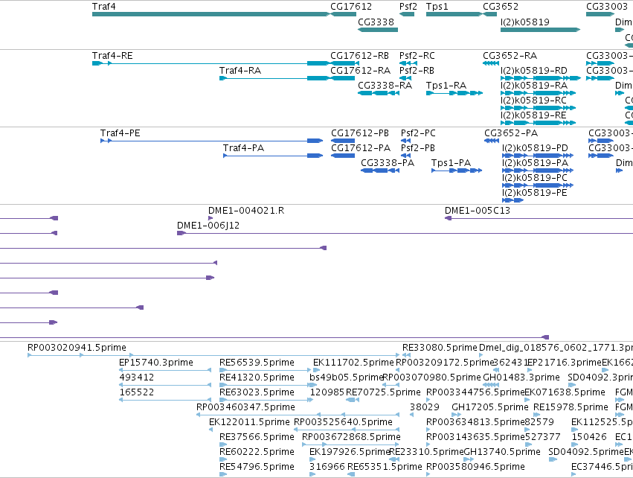The width and height of the screenshot is (633, 478).
Task: Select the Traf4 gene label in top track
Action: [x=103, y=7]
